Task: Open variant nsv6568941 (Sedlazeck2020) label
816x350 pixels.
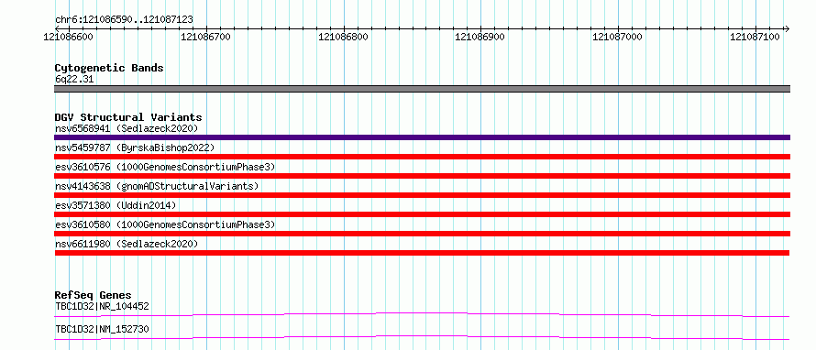Action: (127, 128)
